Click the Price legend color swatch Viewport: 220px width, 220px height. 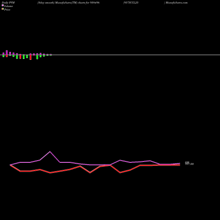pos(3,9)
